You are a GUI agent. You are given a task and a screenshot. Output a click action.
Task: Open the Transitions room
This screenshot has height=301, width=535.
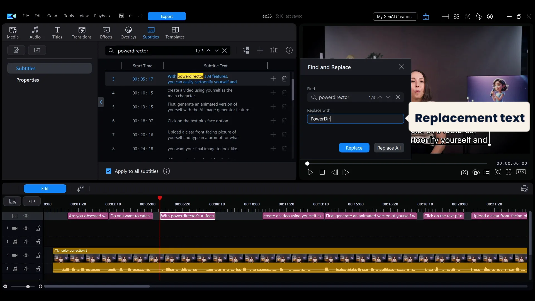[x=82, y=33]
